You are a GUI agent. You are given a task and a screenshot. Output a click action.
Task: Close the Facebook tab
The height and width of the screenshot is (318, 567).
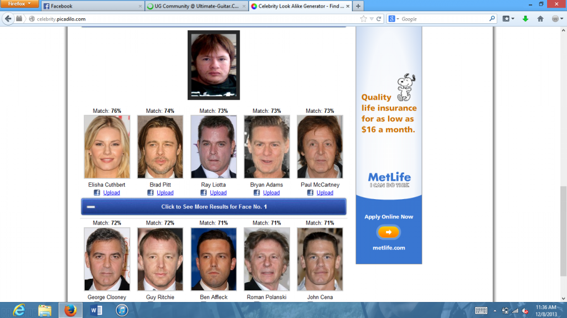[140, 6]
